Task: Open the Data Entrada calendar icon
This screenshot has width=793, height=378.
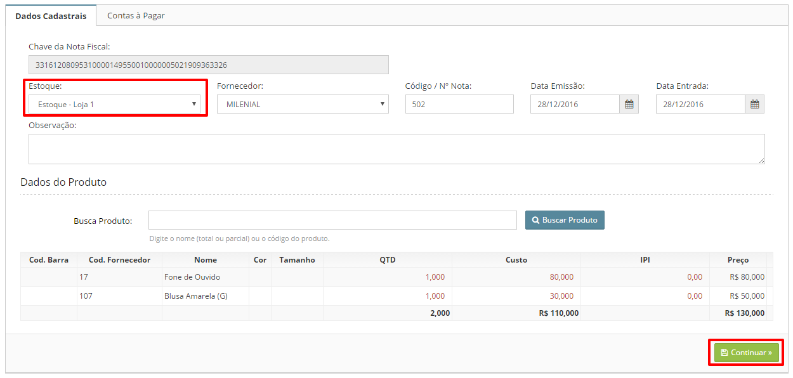Action: 754,105
